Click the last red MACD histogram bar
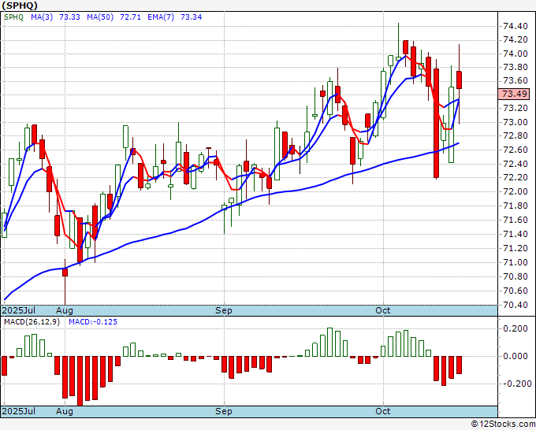 coord(459,365)
